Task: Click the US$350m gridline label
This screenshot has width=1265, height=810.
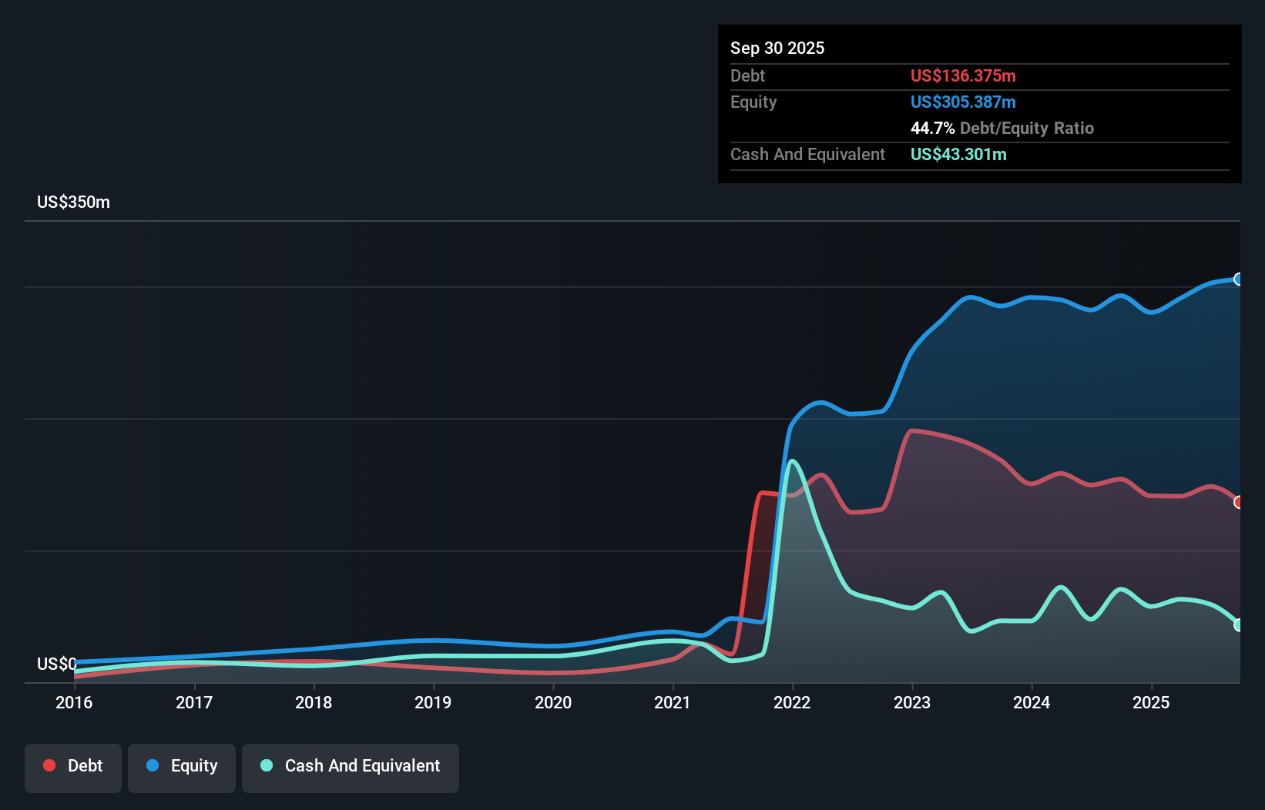Action: pos(72,202)
